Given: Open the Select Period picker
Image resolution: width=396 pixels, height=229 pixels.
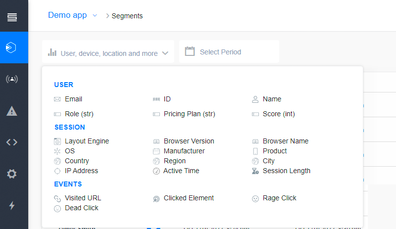Looking at the screenshot, I should pyautogui.click(x=220, y=52).
